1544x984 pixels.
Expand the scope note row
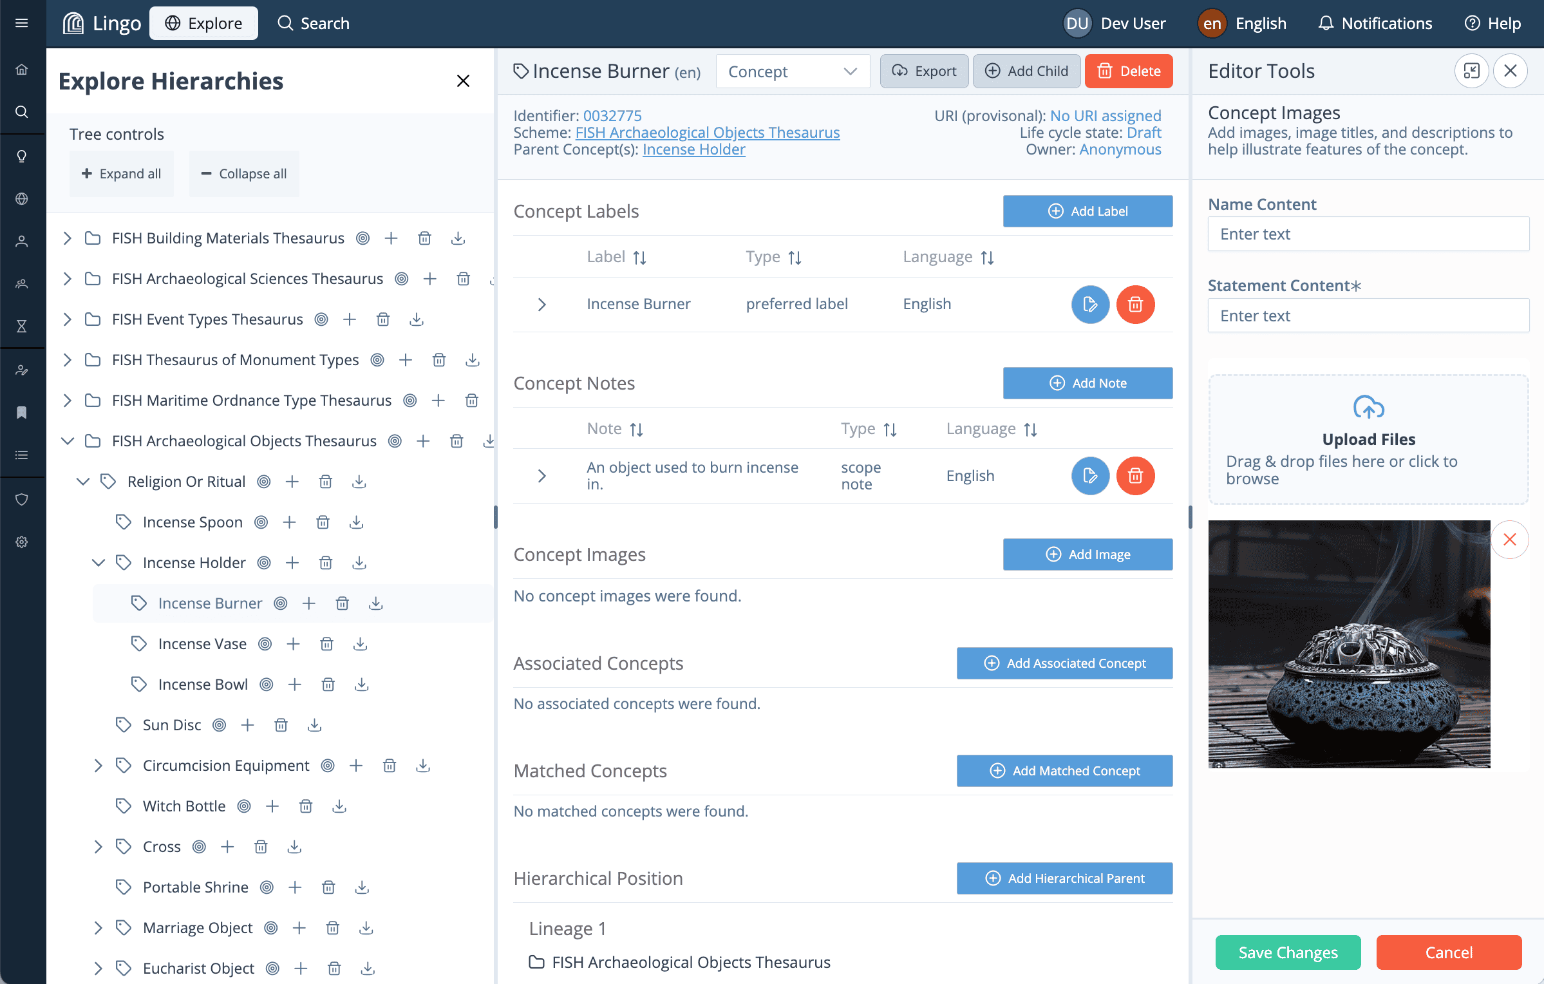(x=542, y=476)
